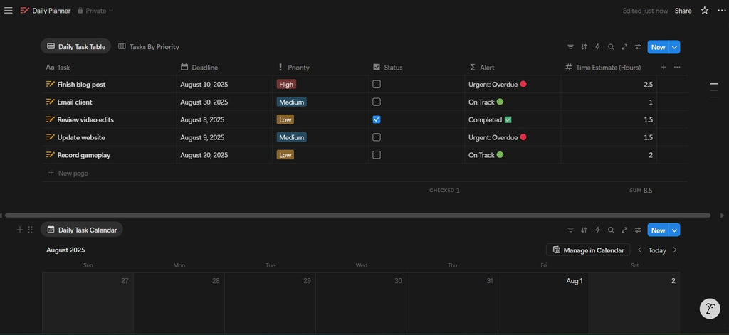Expand the Private visibility dropdown
The height and width of the screenshot is (335, 729).
click(95, 11)
